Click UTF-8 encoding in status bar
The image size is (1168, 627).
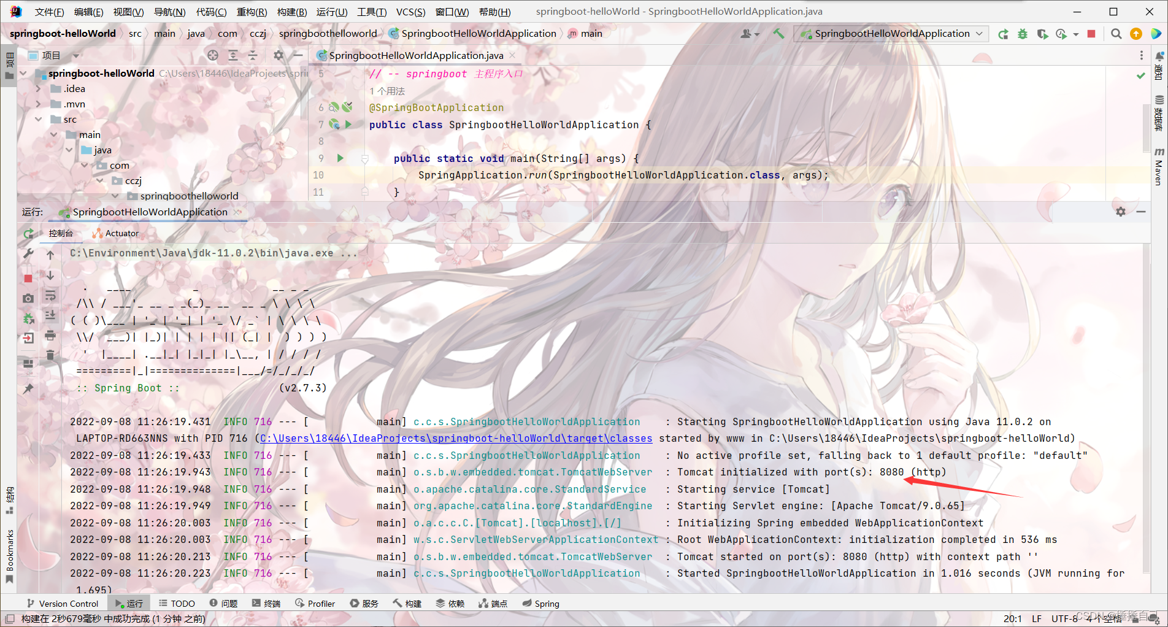coord(1064,618)
